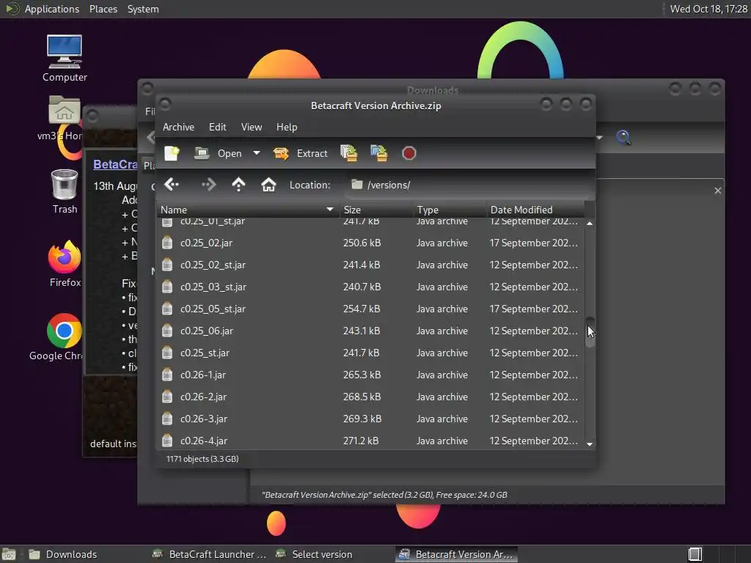
Task: Select file c0.25_02_st.jar
Action: [x=370, y=265]
